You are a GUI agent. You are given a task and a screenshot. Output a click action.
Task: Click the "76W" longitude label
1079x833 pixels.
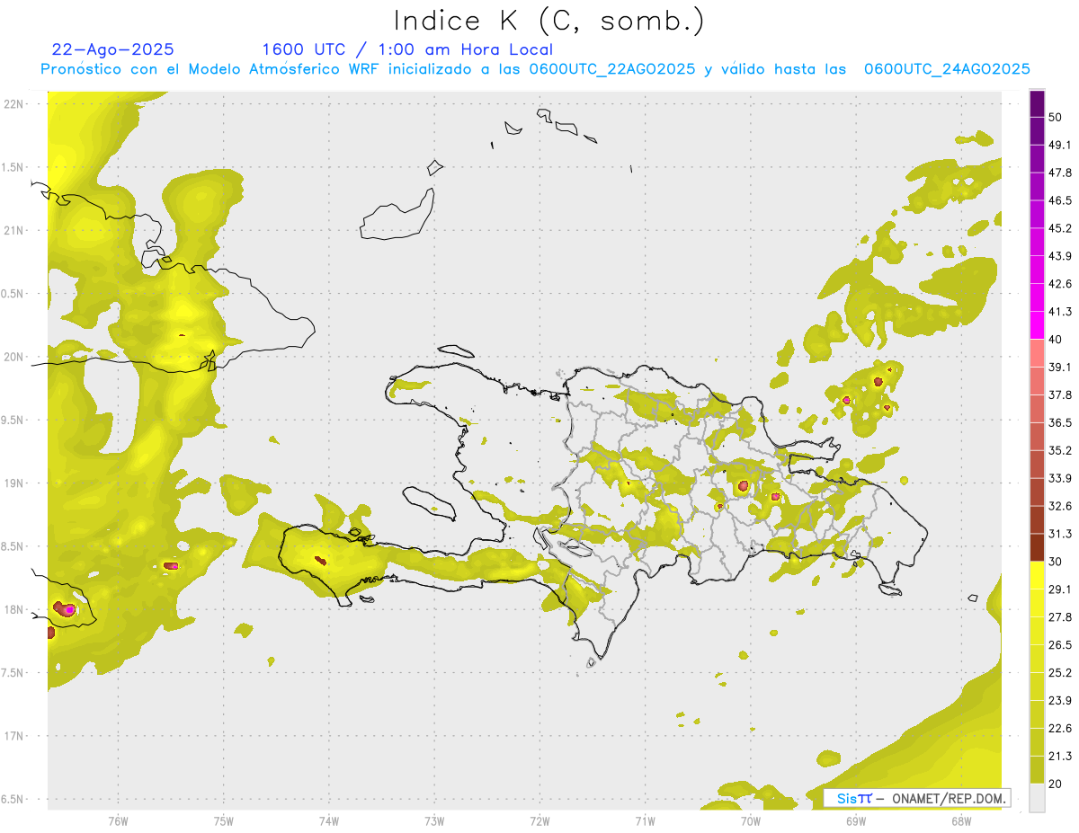pos(118,820)
